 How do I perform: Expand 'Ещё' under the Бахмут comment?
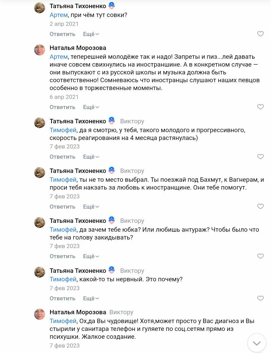tap(91, 207)
